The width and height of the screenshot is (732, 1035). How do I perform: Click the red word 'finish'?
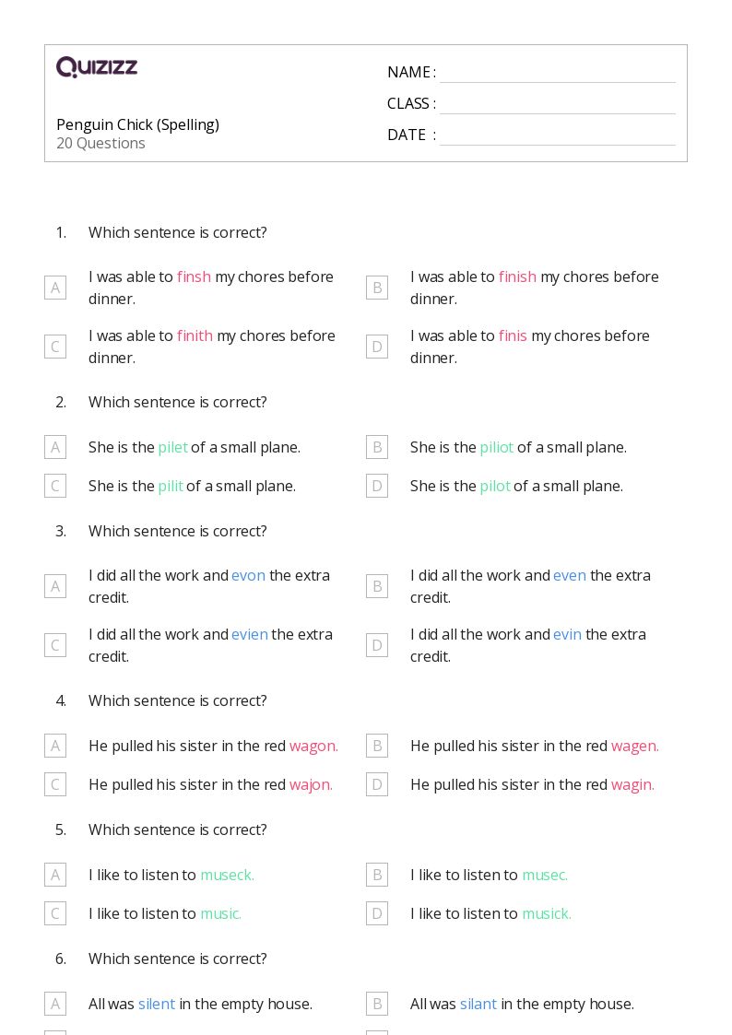click(x=517, y=276)
